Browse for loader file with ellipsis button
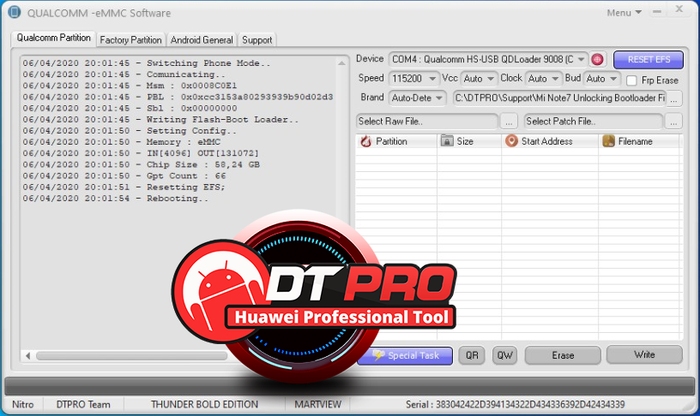This screenshot has height=416, width=700. click(674, 98)
